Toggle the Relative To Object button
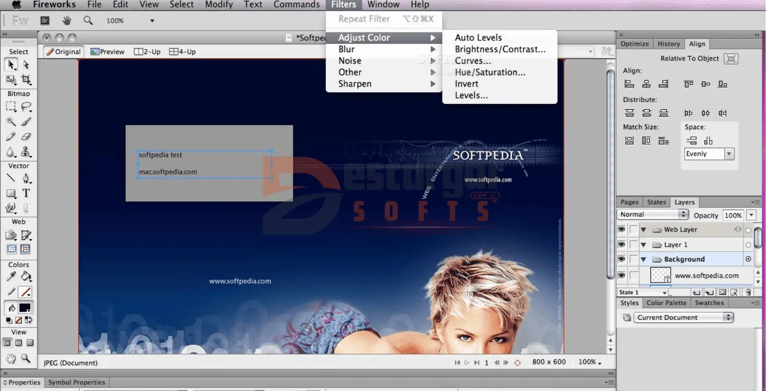 click(731, 59)
